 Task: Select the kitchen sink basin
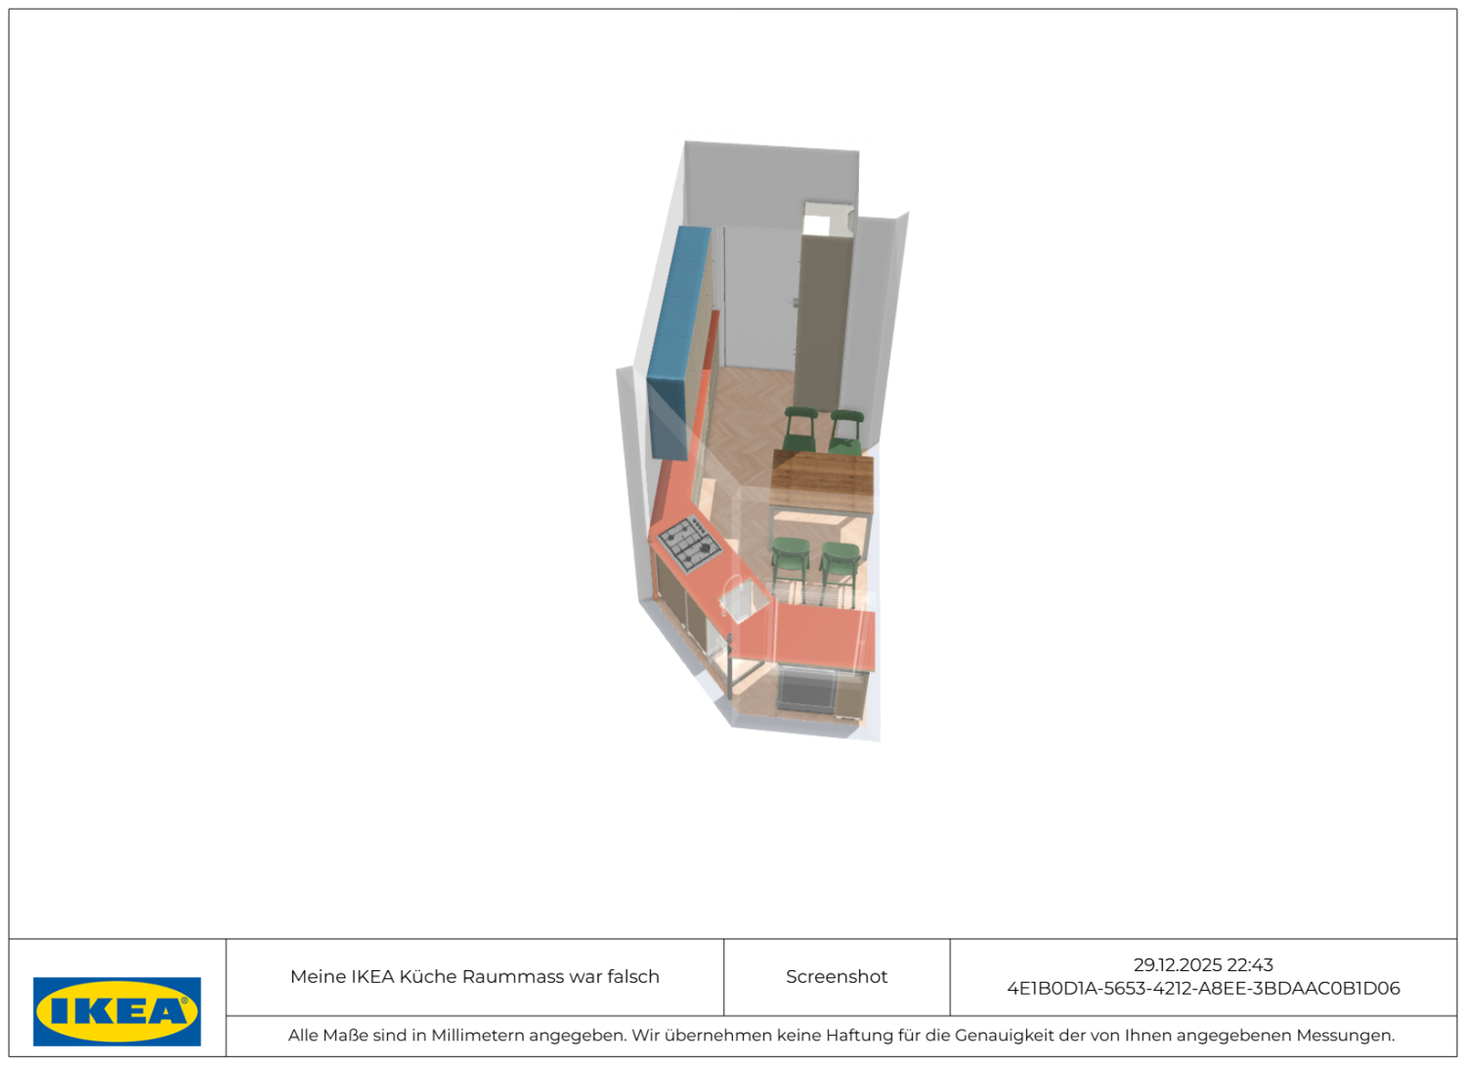742,599
